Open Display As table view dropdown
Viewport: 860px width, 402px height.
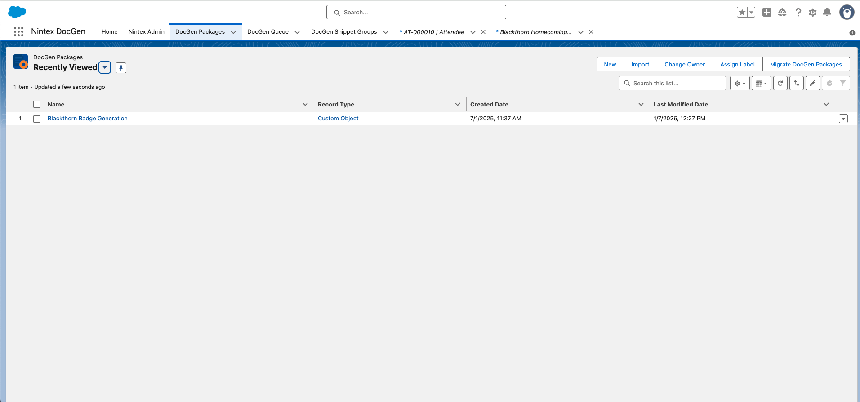point(761,84)
